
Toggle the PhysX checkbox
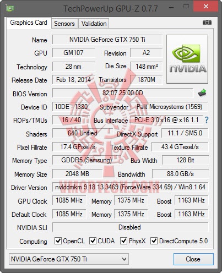click(123, 241)
